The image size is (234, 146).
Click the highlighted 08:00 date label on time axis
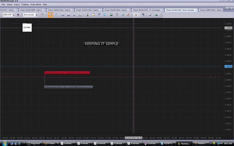point(134,138)
